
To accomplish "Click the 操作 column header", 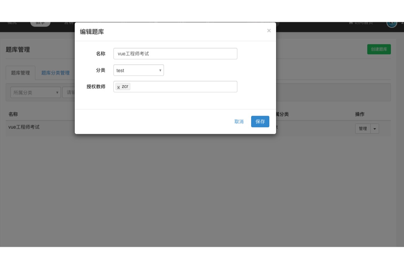I will pyautogui.click(x=360, y=114).
